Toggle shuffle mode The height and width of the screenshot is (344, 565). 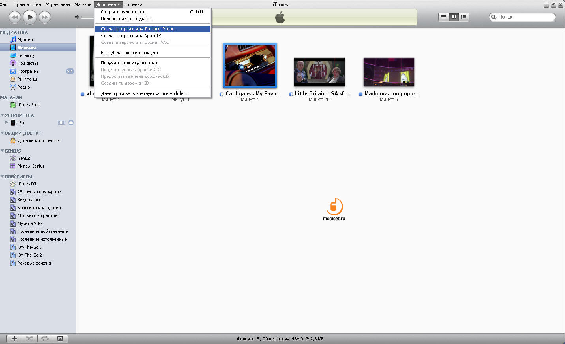click(x=30, y=338)
